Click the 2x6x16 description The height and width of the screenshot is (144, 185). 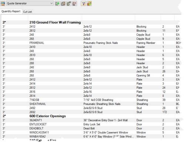pos(87,92)
